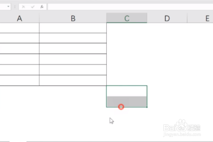This screenshot has width=213, height=142.
Task: Click the three-dot formula bar resize grip
Action: pyautogui.click(x=15, y=7)
